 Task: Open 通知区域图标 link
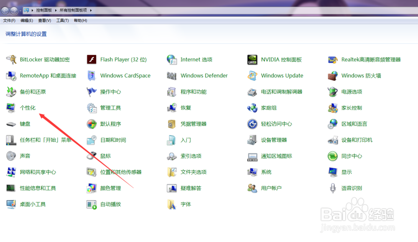pos(276,156)
